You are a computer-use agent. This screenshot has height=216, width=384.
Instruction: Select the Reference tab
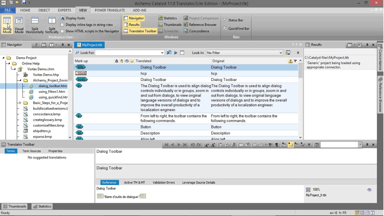coord(109,183)
